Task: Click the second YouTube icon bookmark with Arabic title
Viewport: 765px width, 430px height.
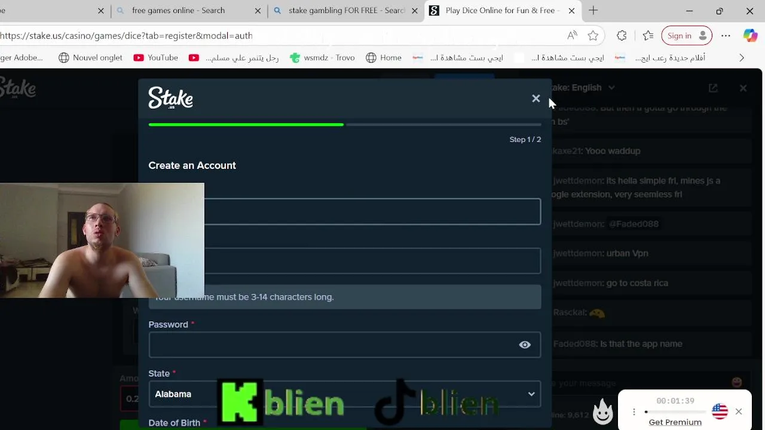Action: [x=234, y=58]
